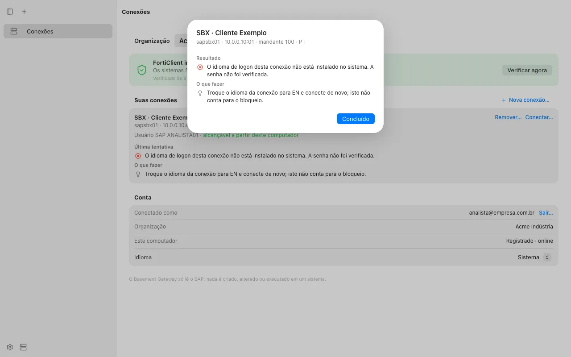The width and height of the screenshot is (571, 357).
Task: Open the Idioma Sistema dropdown
Action: point(534,257)
